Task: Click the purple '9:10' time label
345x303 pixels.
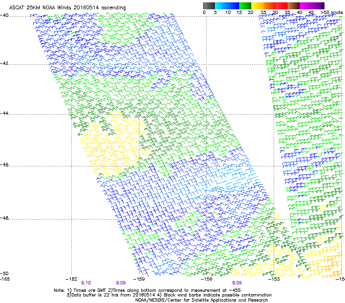Action: click(86, 283)
